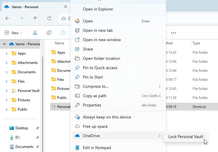Image resolution: width=218 pixels, height=152 pixels.
Task: Close the Vamsi - Personal tab
Action: (66, 7)
